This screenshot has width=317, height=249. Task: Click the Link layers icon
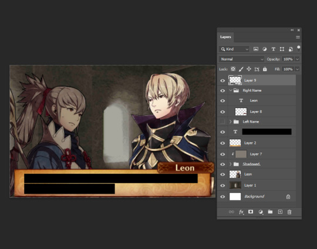[231, 212]
